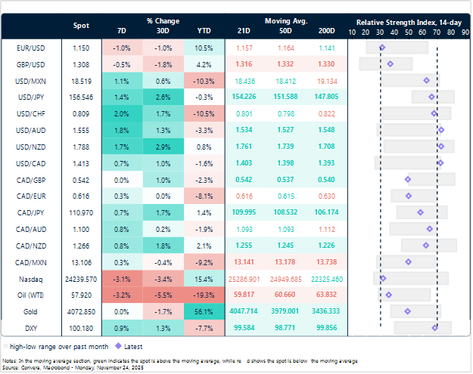
Task: Select the CAD/GBP RSI diamond marker
Action: point(408,179)
